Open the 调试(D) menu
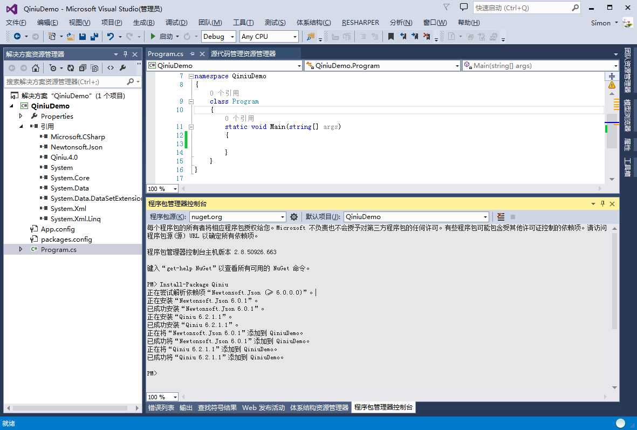637x430 pixels. (x=176, y=23)
